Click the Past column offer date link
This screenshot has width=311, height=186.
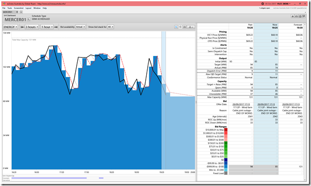pyautogui.click(x=241, y=104)
